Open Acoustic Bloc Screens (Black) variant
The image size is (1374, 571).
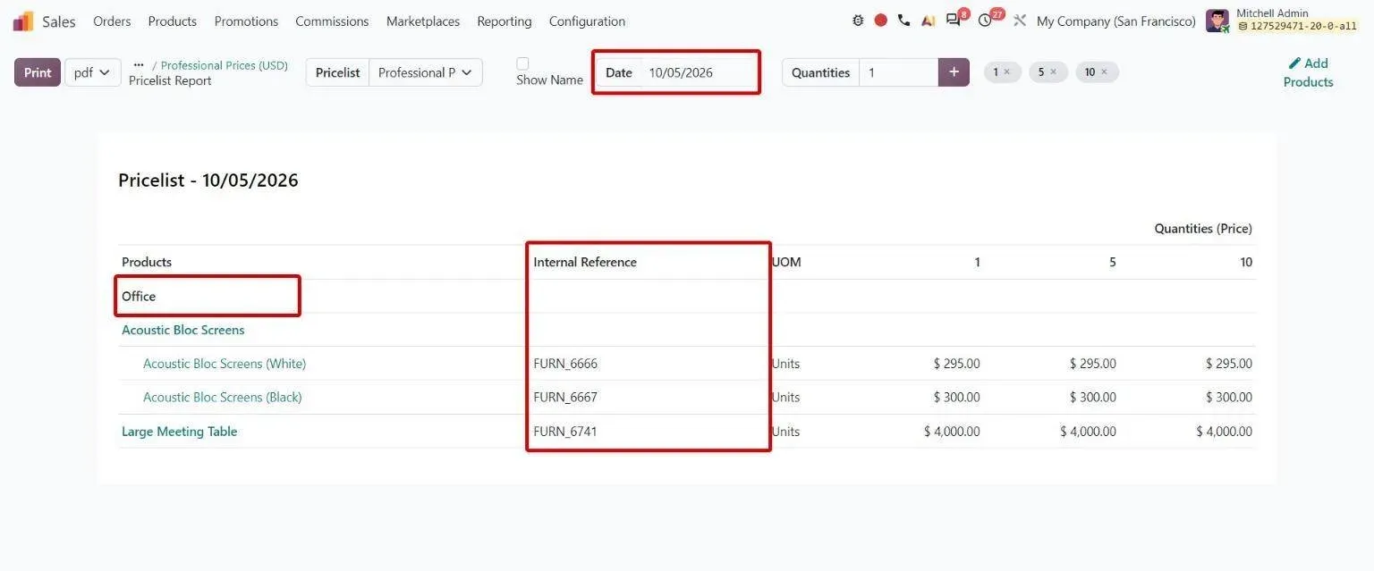point(223,397)
